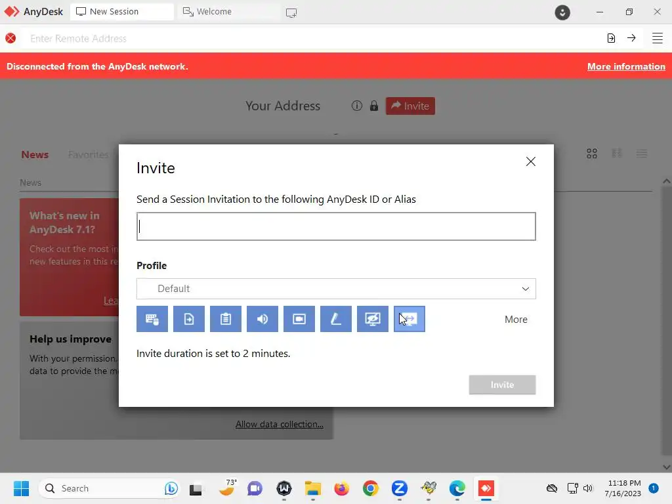The image size is (672, 504).
Task: Select the News tab
Action: [x=35, y=154]
